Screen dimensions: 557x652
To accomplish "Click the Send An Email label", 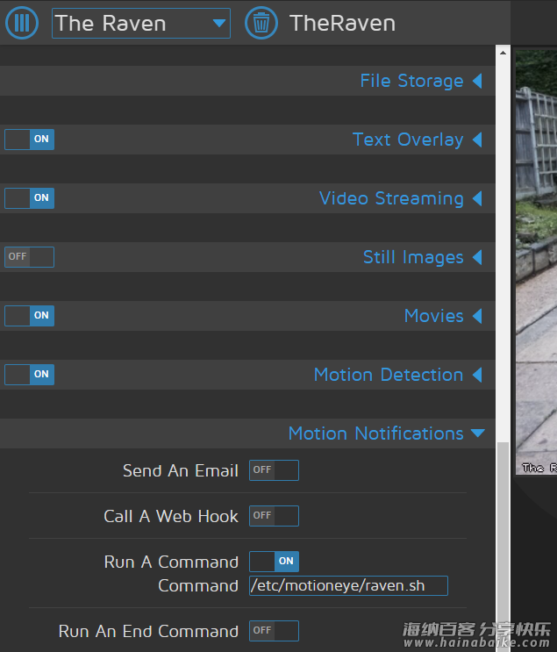I will point(181,470).
